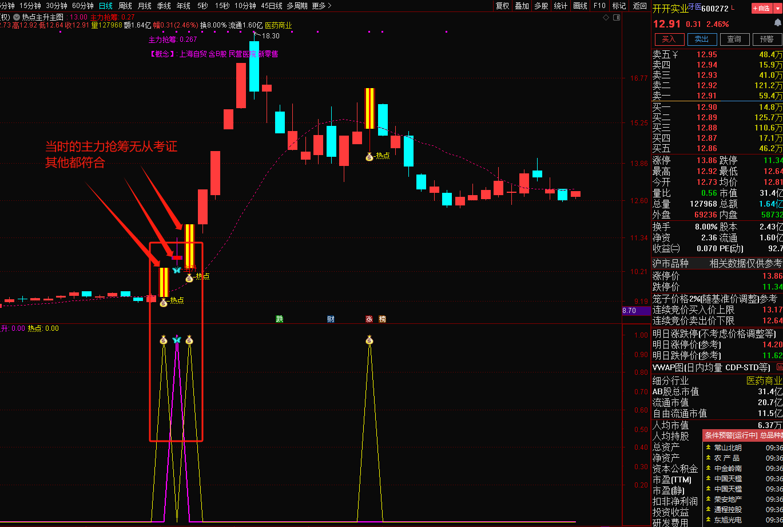The height and width of the screenshot is (527, 783).
Task: Switch to 15秒 period
Action: pyautogui.click(x=222, y=6)
